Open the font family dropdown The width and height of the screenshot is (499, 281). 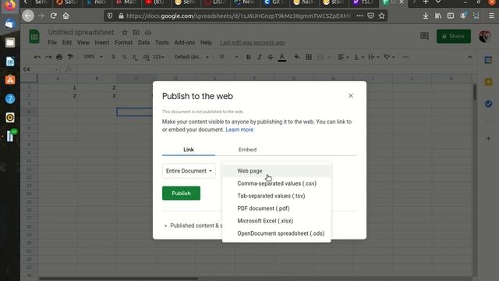[192, 57]
